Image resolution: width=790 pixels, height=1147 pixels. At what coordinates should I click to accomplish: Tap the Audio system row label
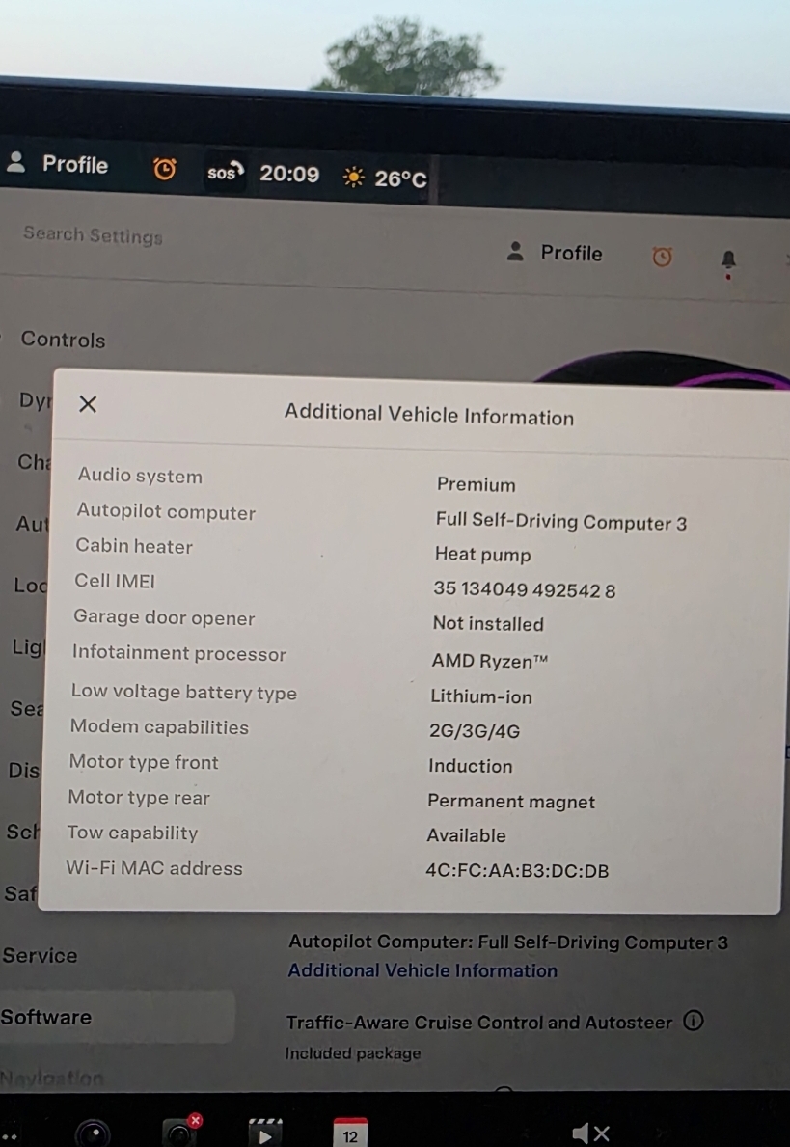pyautogui.click(x=140, y=476)
